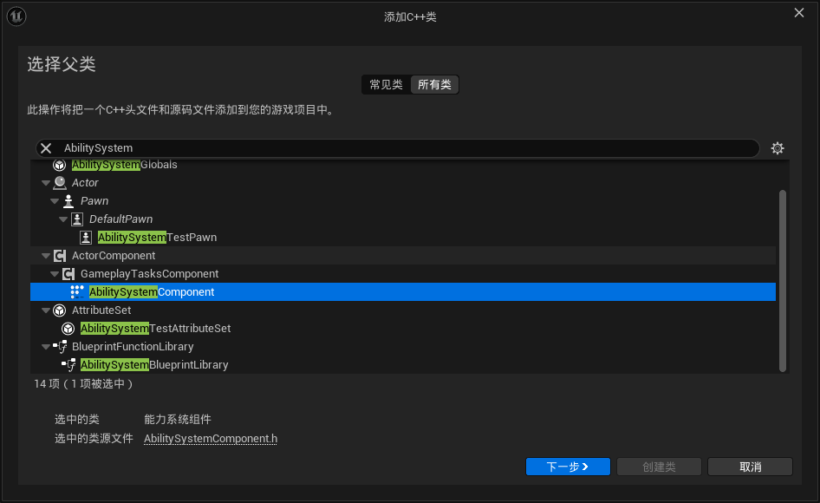Collapse the Pawn tree node
The width and height of the screenshot is (820, 503).
[x=55, y=201]
